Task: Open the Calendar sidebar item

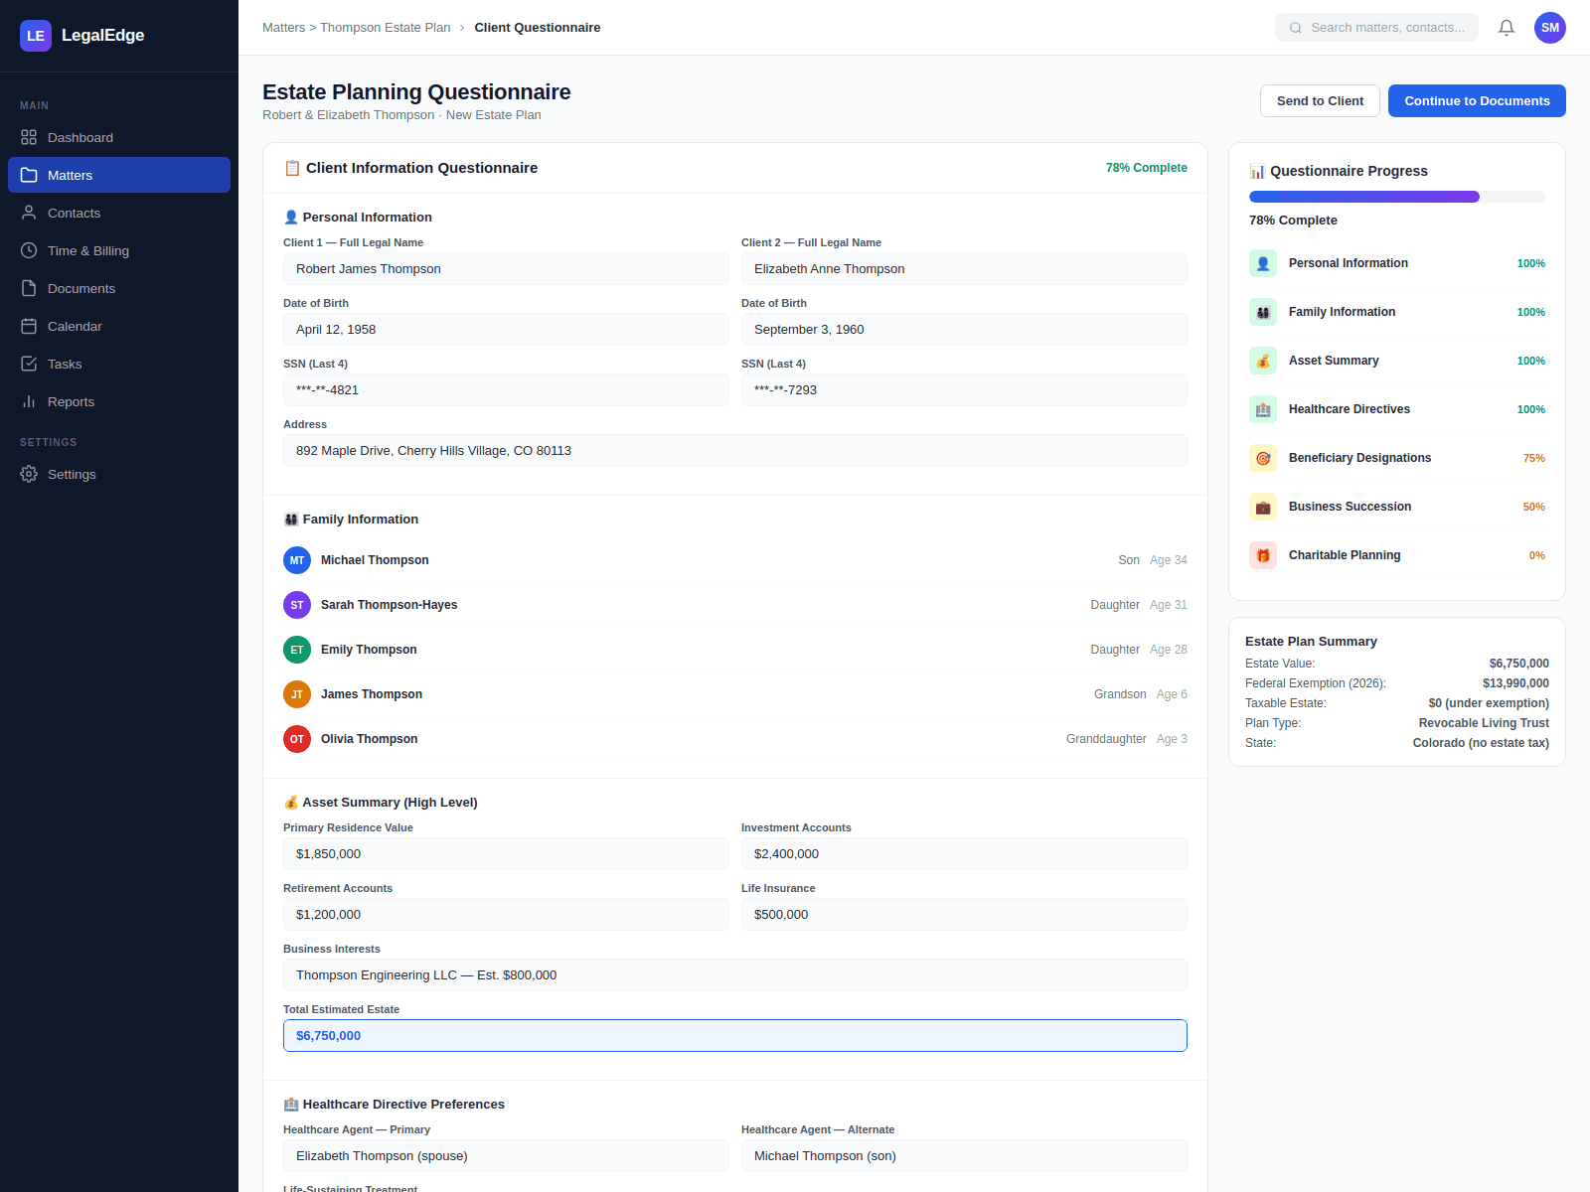Action: click(119, 326)
